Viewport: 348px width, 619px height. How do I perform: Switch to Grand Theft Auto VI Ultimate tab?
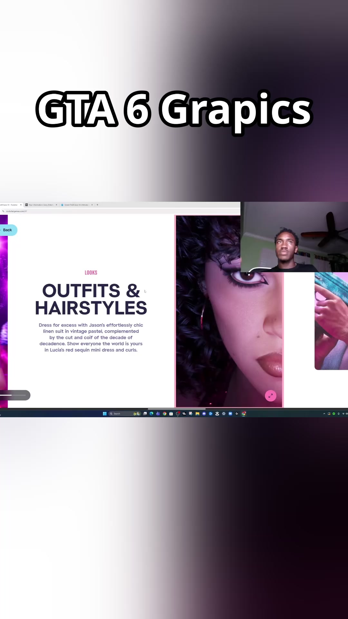(77, 205)
